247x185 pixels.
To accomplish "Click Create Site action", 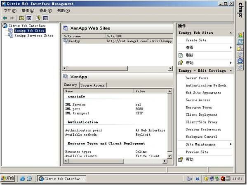I will pos(196,40).
